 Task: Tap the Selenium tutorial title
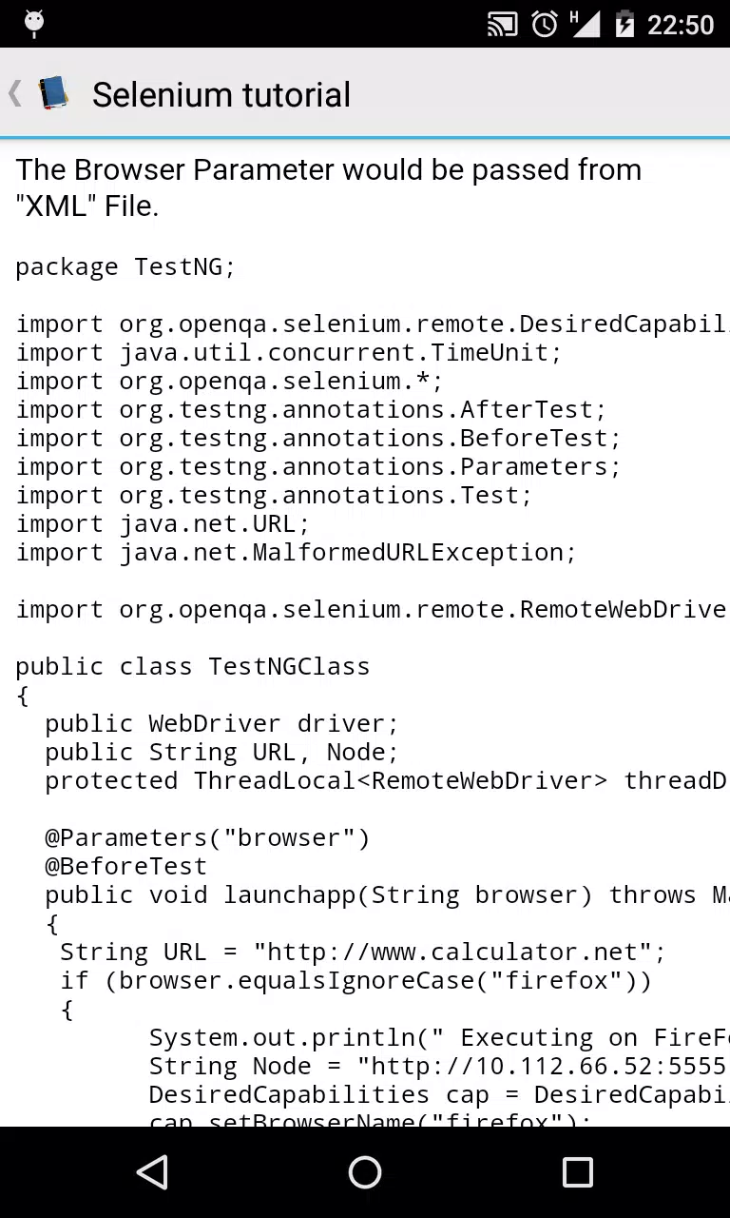[221, 94]
